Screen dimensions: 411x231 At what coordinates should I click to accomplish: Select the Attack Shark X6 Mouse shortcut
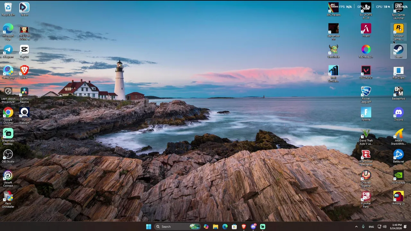[398, 137]
